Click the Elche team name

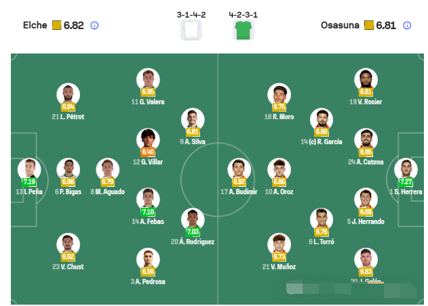tap(35, 26)
